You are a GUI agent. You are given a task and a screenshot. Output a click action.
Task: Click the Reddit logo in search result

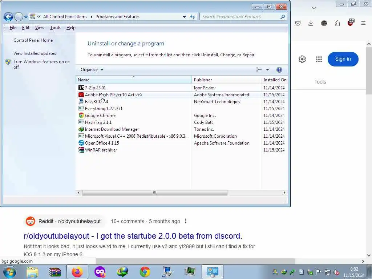point(31,221)
